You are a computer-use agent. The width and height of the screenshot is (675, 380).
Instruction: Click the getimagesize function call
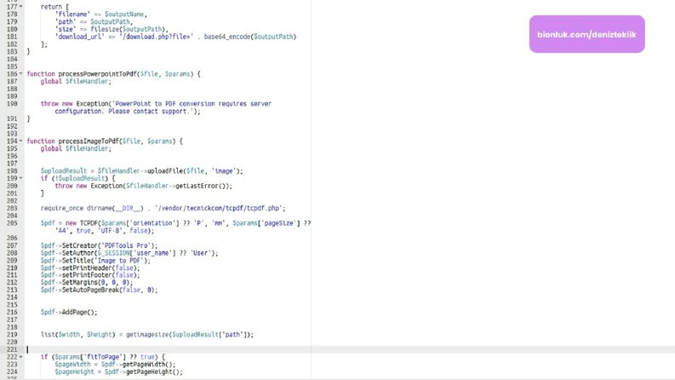pos(147,335)
